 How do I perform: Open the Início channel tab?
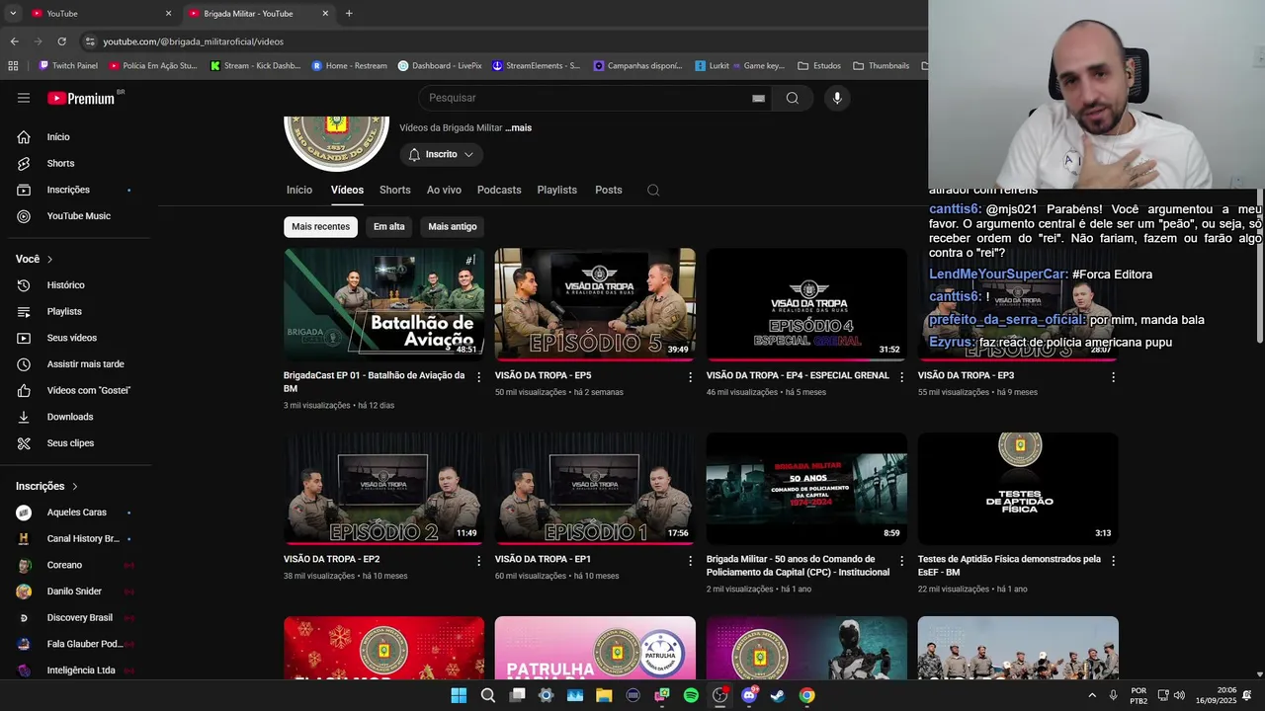click(x=299, y=191)
